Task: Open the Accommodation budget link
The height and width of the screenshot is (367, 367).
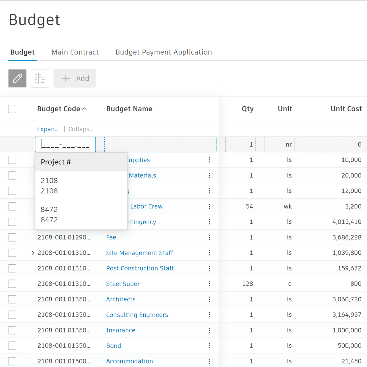Action: click(x=130, y=361)
